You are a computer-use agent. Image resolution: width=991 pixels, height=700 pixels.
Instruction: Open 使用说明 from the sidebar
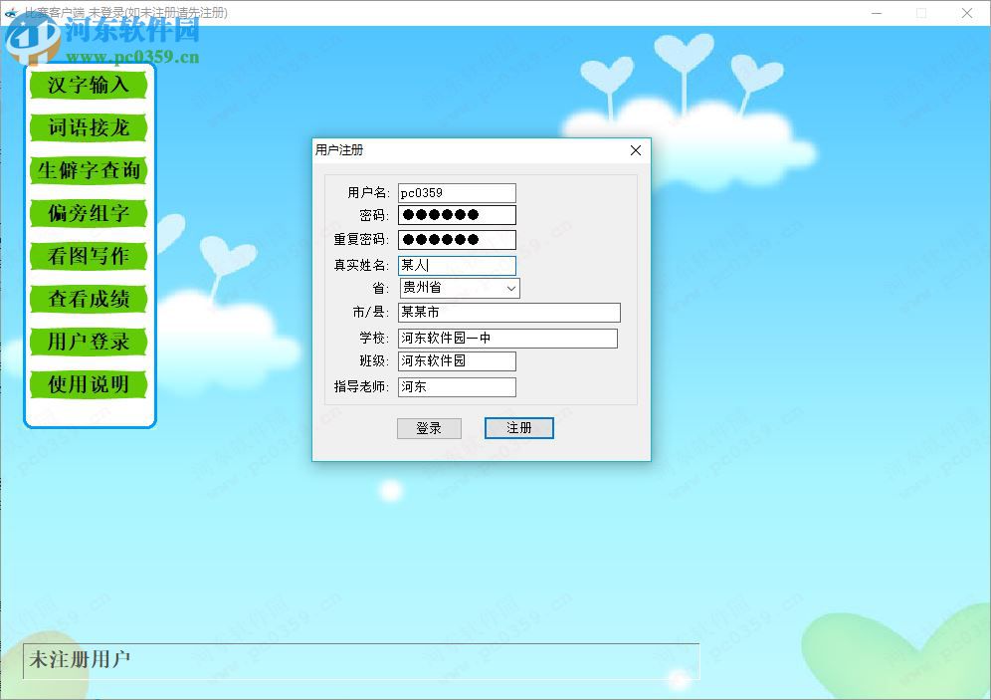pyautogui.click(x=89, y=384)
